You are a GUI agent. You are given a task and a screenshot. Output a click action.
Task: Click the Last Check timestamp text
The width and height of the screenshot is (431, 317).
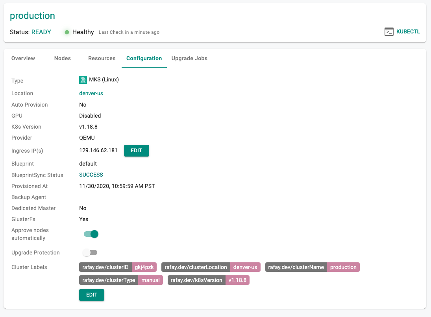pos(129,32)
